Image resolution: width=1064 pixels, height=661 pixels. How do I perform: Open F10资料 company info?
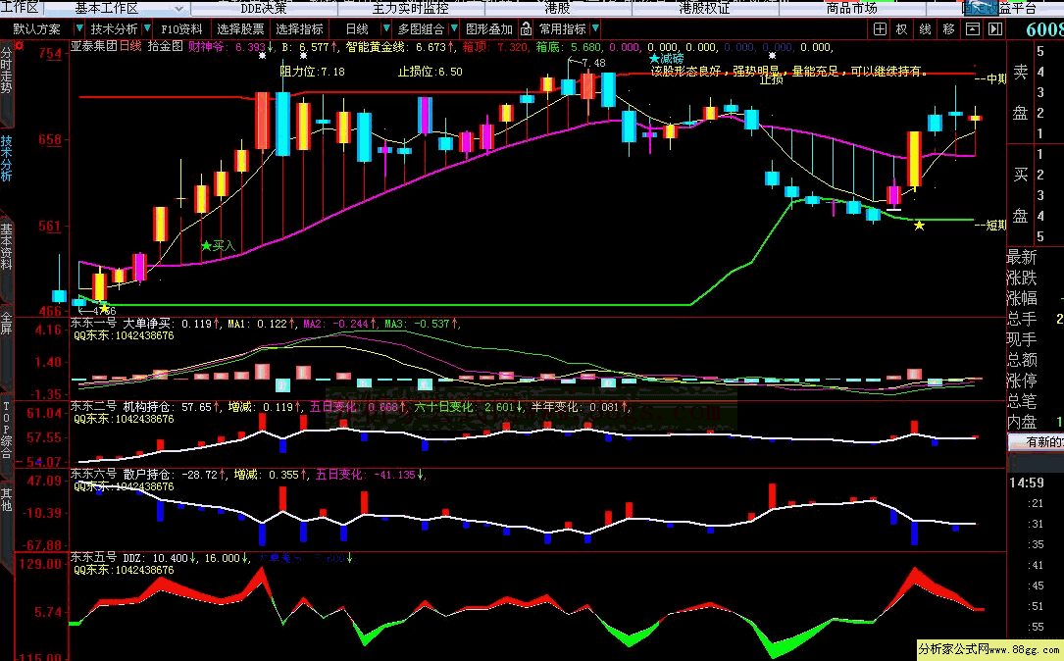click(181, 29)
